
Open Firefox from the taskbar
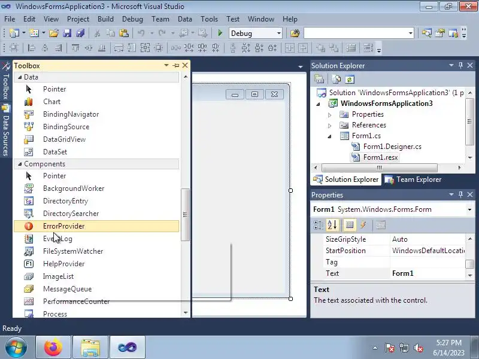53,347
